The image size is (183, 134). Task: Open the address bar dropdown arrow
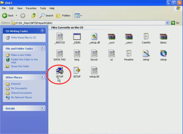167,23
